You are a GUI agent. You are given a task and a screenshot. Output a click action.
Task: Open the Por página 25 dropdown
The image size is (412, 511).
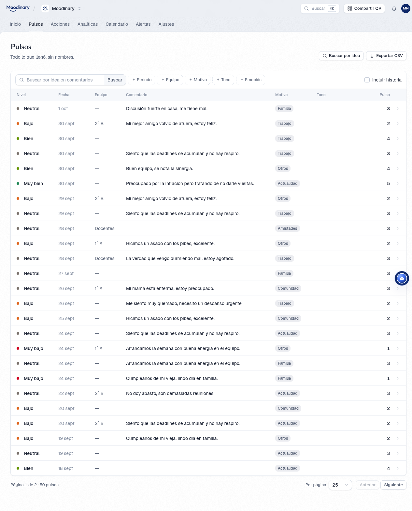[340, 485]
